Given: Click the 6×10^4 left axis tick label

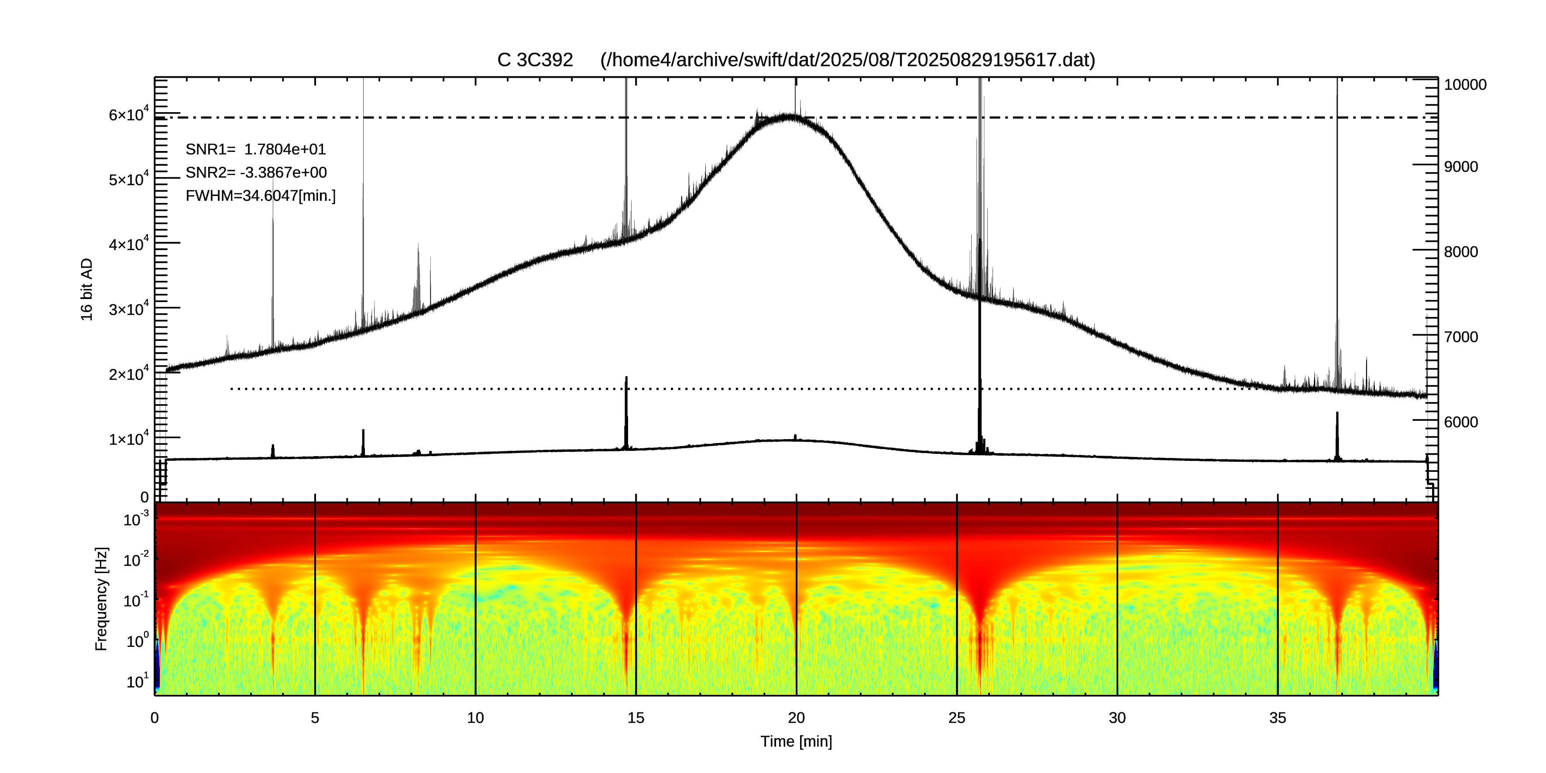Looking at the screenshot, I should coord(128,115).
